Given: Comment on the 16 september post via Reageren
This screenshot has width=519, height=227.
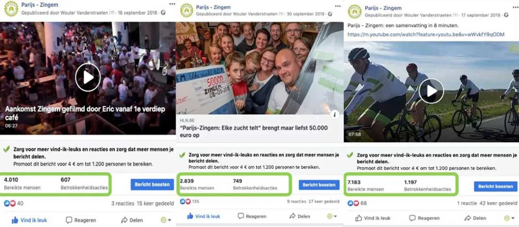Looking at the screenshot, I should tap(81, 220).
